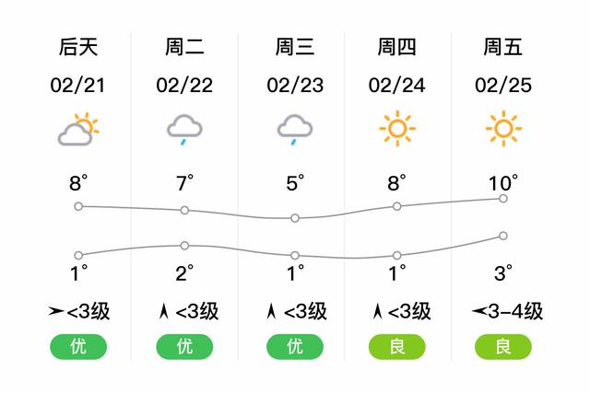590x393 pixels.
Task: Click the partly cloudy icon for 02/21
Action: [77, 129]
